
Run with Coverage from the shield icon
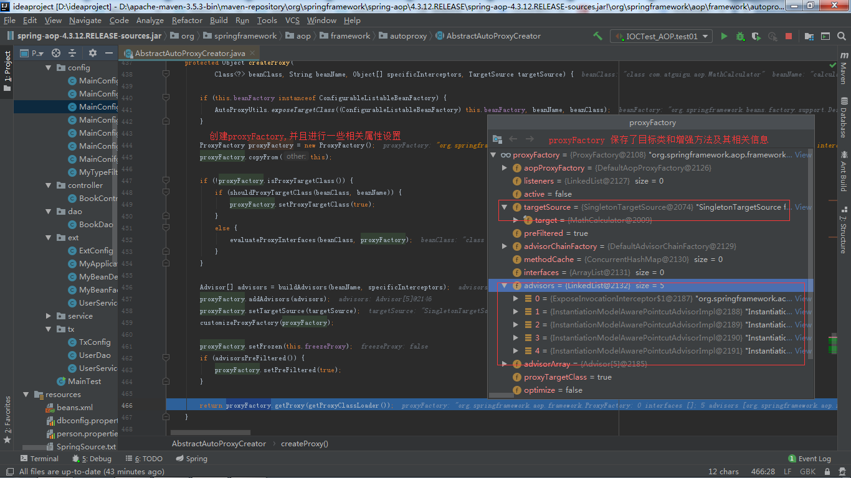click(756, 36)
